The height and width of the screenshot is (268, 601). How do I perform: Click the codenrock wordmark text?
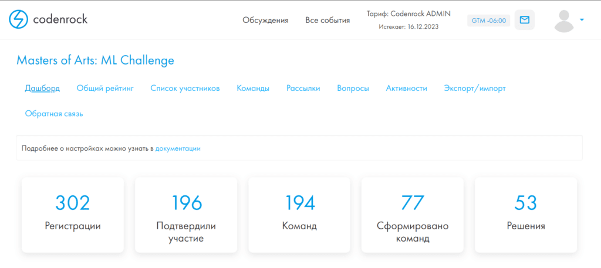pyautogui.click(x=60, y=19)
